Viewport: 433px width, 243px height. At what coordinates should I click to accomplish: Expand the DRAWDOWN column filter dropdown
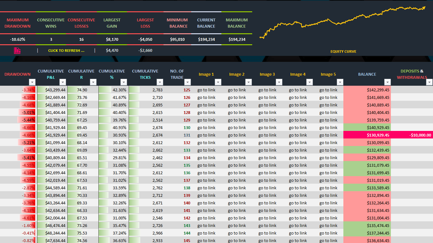[32, 82]
